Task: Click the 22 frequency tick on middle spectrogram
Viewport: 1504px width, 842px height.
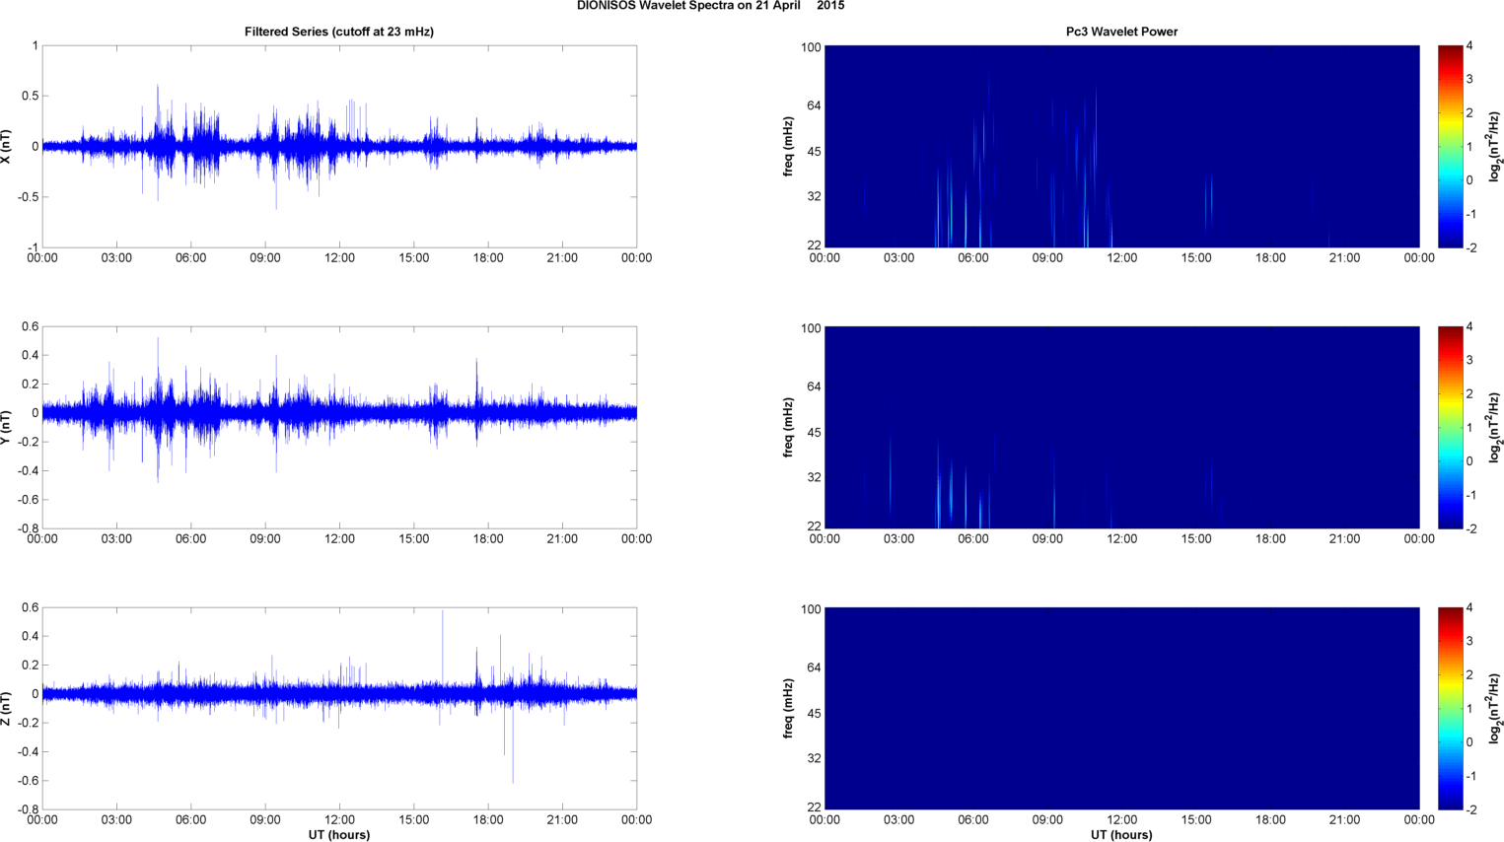Action: click(813, 526)
